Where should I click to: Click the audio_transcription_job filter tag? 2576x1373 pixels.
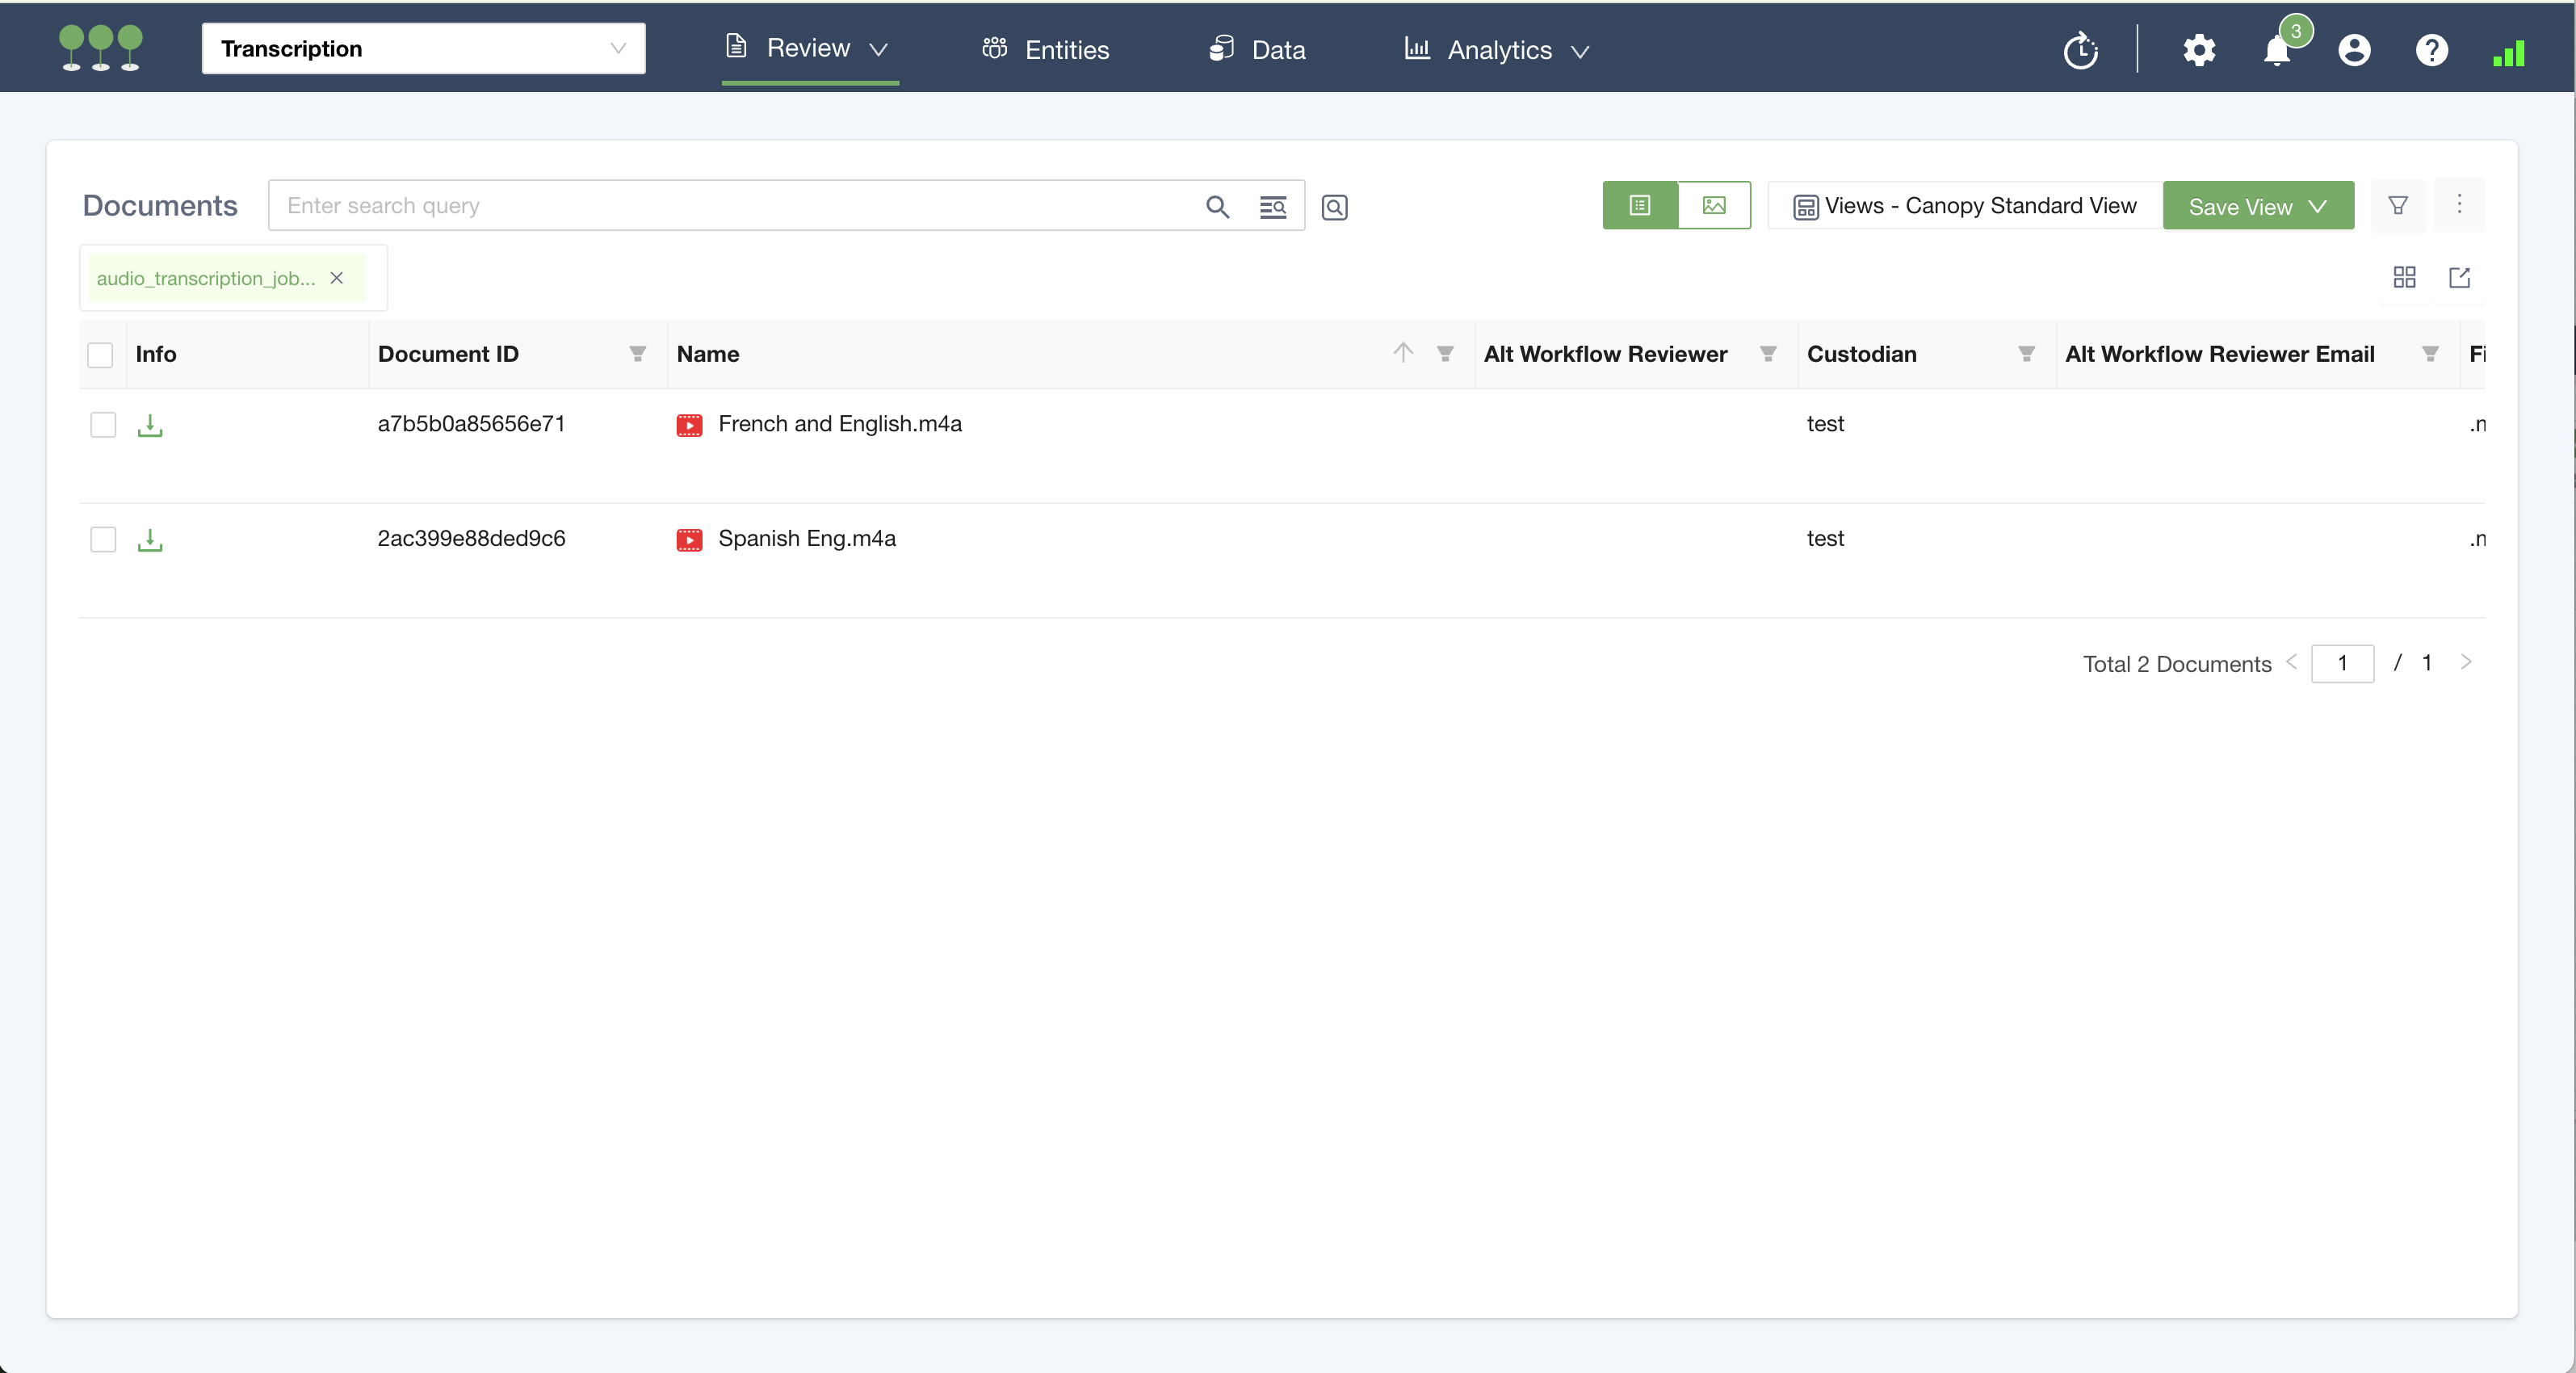(x=206, y=278)
